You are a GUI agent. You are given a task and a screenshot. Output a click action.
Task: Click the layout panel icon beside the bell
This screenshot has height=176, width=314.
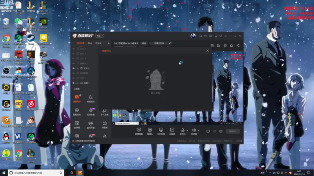point(225,45)
